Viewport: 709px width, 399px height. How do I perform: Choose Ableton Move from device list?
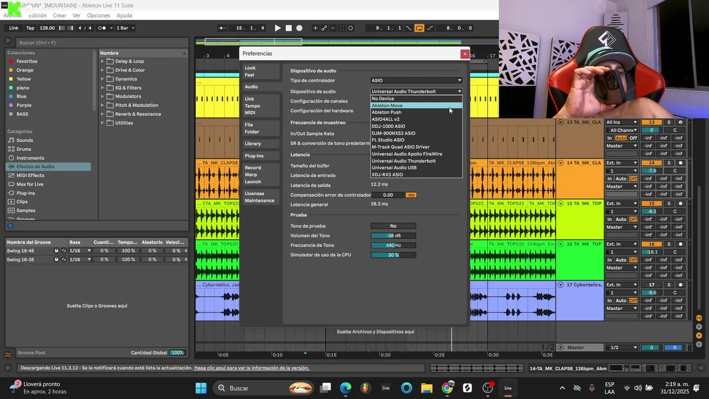tap(416, 105)
